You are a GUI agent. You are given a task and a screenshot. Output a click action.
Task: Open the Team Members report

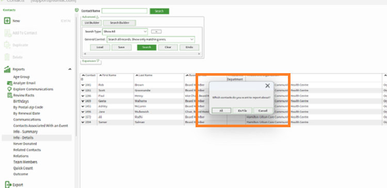pos(25,162)
